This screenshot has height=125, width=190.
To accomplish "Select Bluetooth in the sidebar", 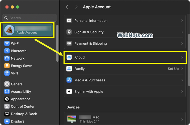I will 29,51.
